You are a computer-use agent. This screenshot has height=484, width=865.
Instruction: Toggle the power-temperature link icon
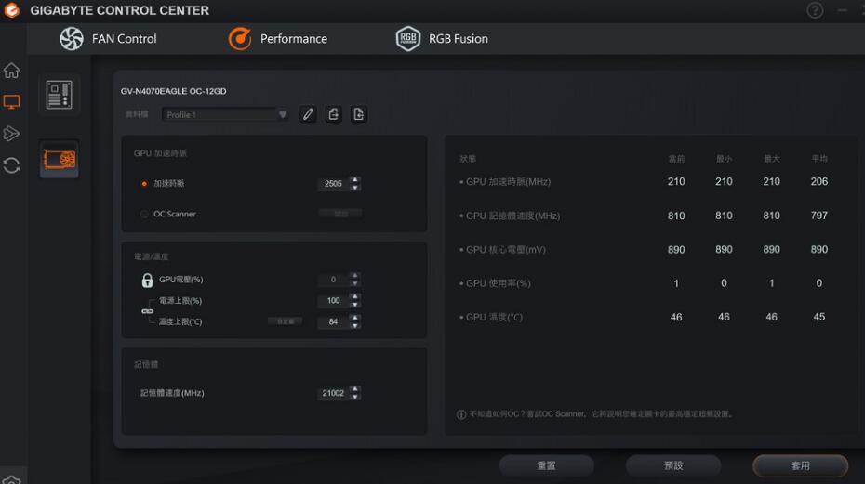pos(147,311)
